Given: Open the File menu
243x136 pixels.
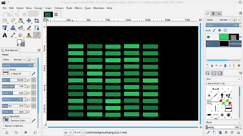Looking at the screenshot, I should coord(5,8).
